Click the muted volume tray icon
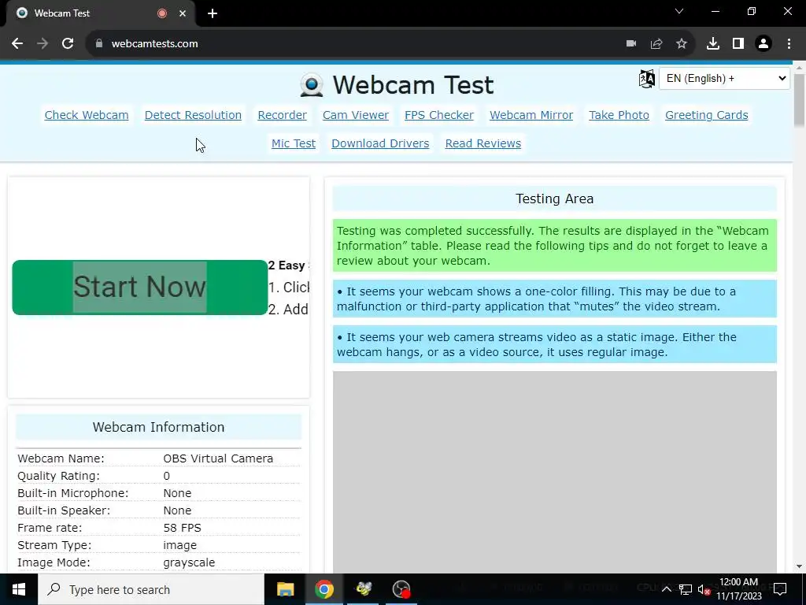This screenshot has height=605, width=806. tap(704, 590)
